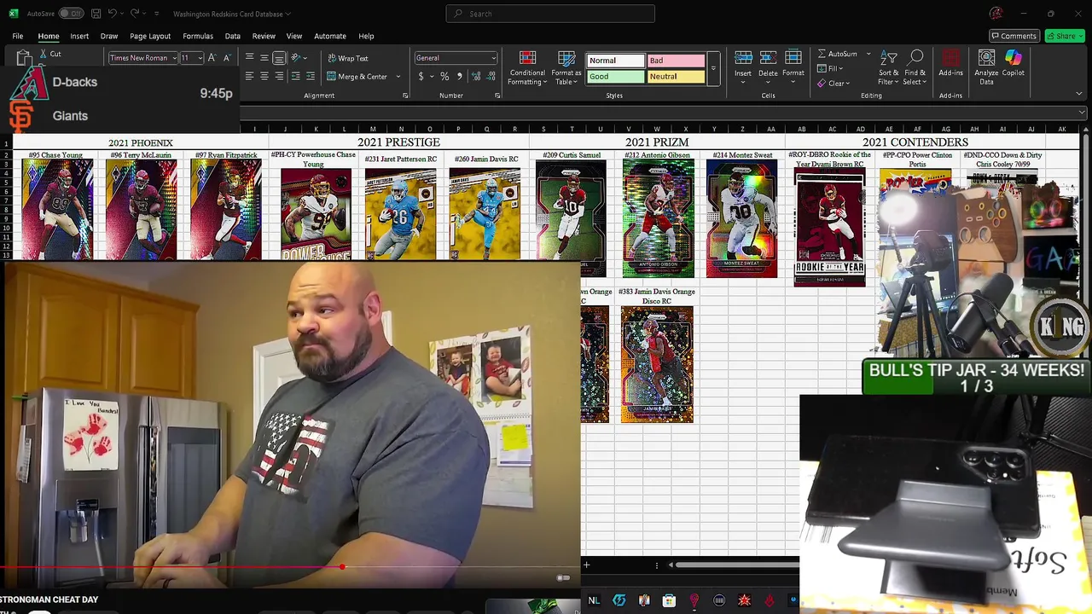Click the AutoSum button
Viewport: 1092px width, 614px height.
point(838,54)
